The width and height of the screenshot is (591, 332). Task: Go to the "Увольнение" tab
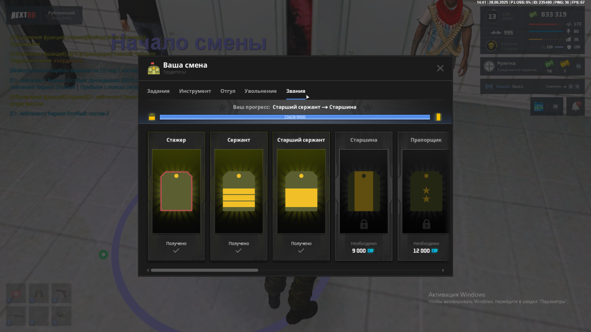click(260, 91)
